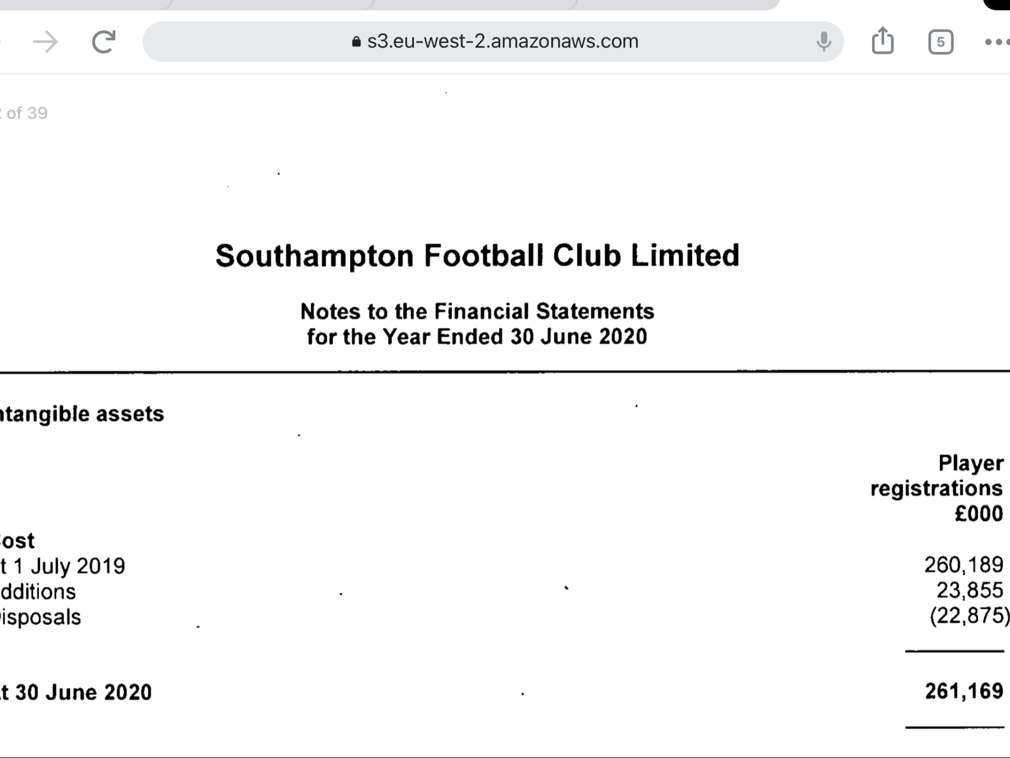
Task: Click the Disposals row label
Action: pyautogui.click(x=40, y=617)
